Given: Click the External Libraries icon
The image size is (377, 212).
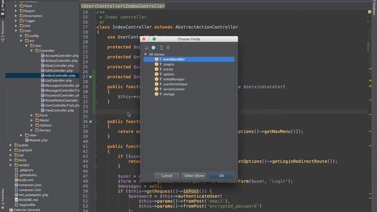Looking at the screenshot, I should click(11, 210).
